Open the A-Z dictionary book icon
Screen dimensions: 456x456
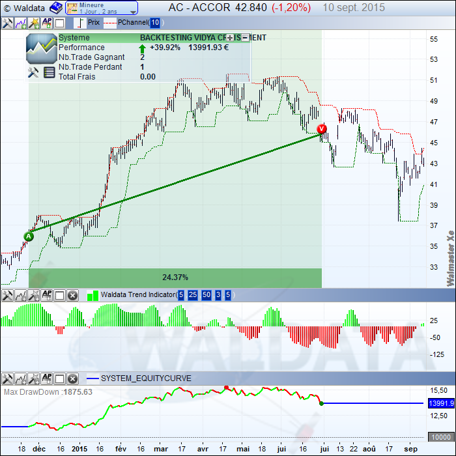(x=56, y=8)
